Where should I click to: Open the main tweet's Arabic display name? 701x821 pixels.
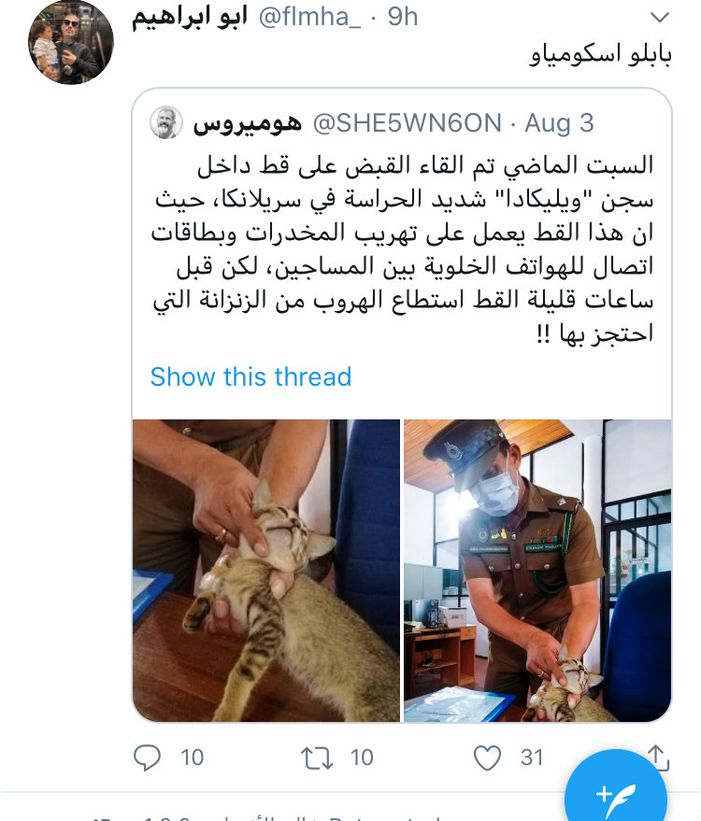coord(190,17)
